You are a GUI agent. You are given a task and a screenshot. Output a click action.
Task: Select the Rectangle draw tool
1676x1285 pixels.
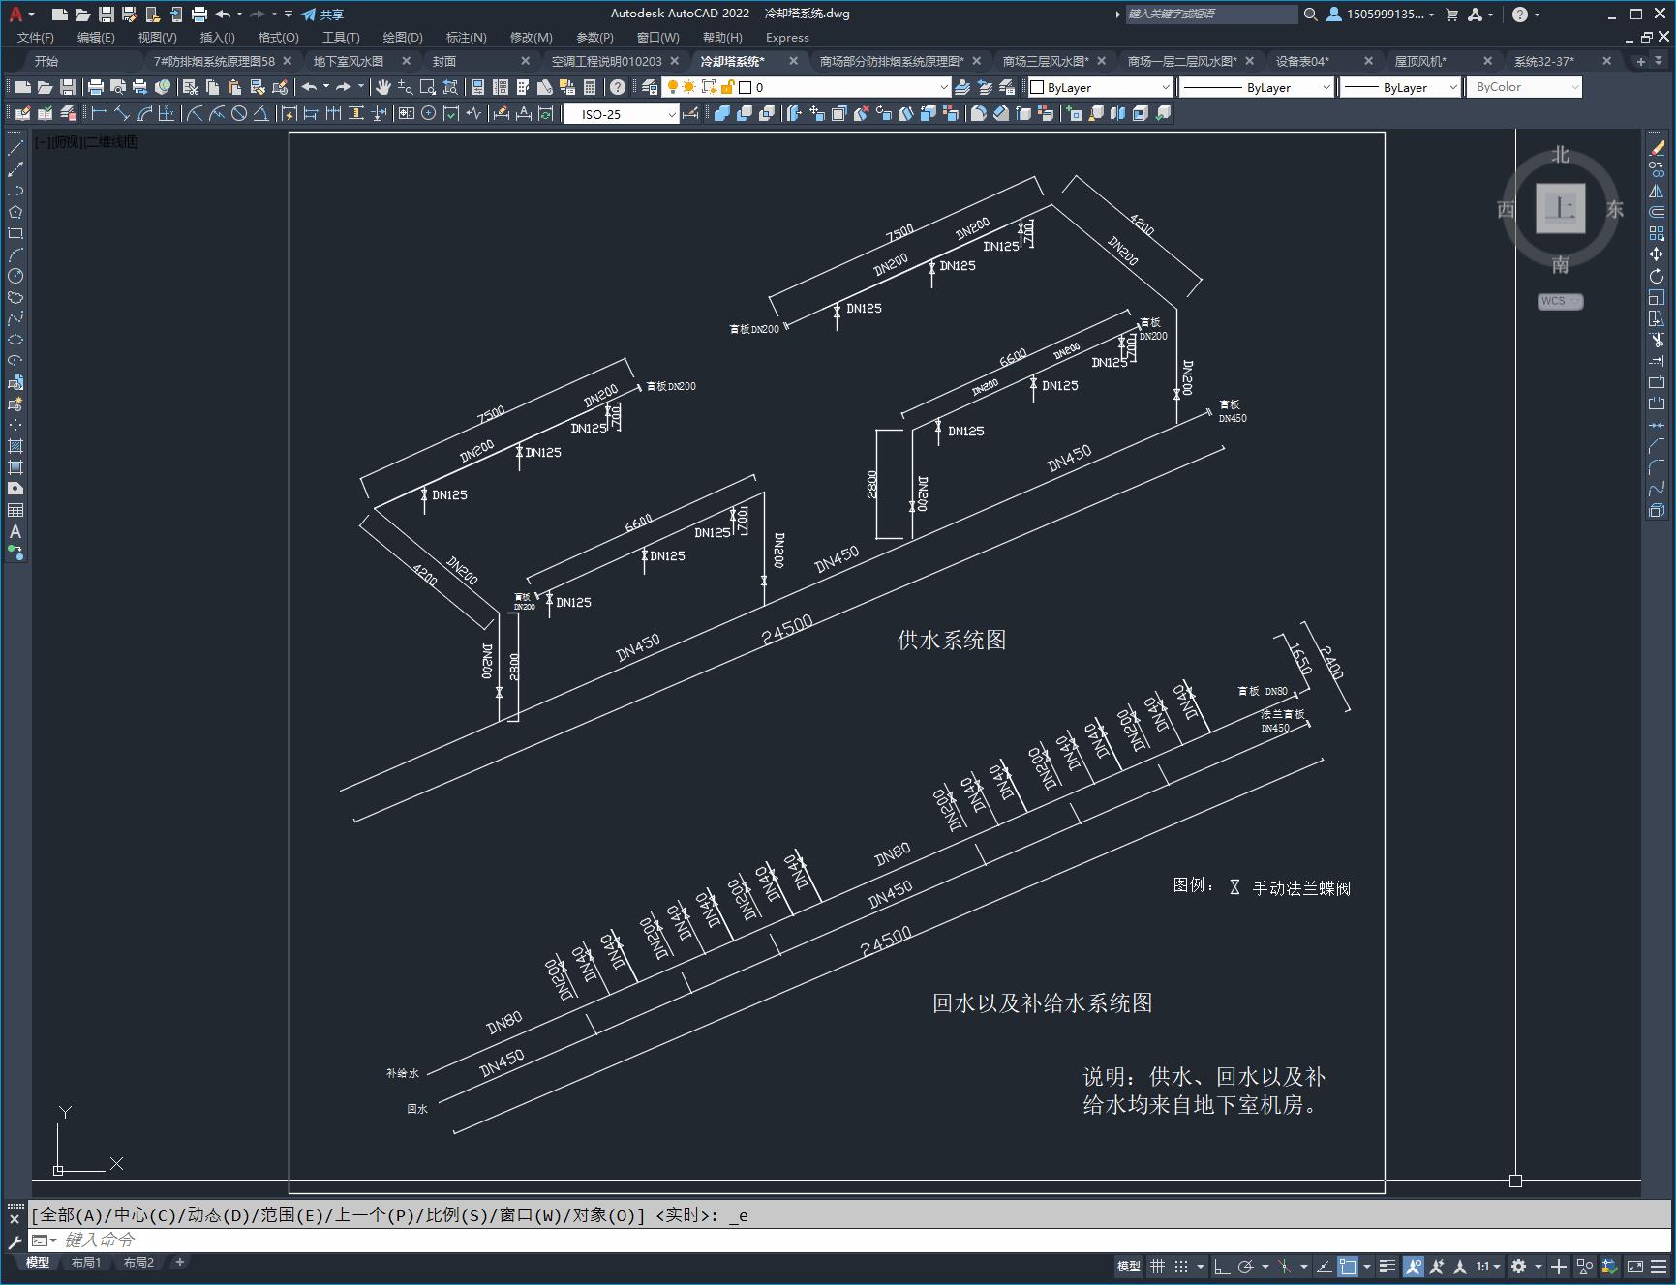click(x=15, y=233)
